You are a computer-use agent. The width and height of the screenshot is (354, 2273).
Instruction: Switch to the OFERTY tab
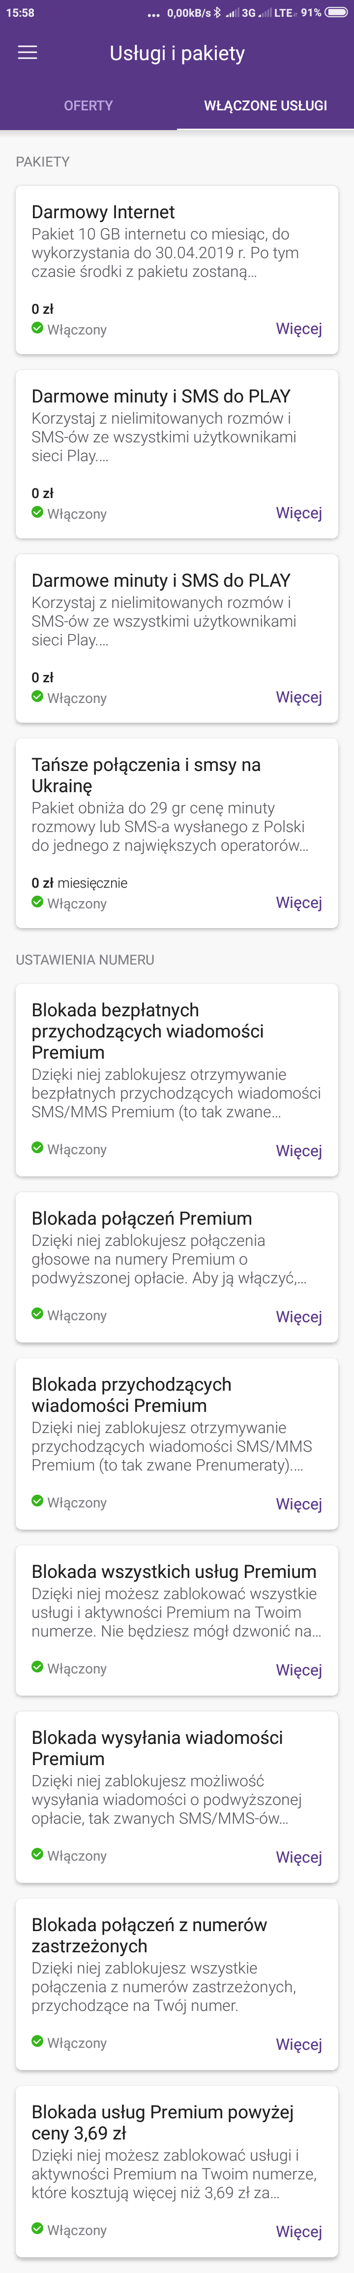(x=88, y=106)
